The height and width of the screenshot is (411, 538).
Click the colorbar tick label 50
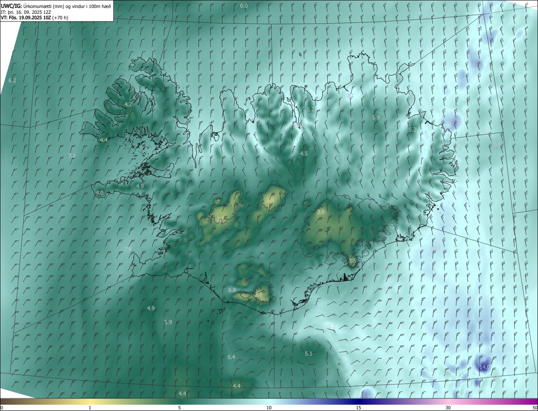click(x=535, y=408)
